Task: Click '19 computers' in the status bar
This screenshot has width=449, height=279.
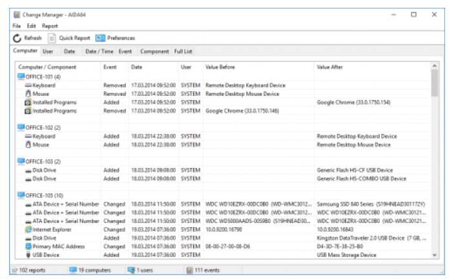Action: coord(94,270)
